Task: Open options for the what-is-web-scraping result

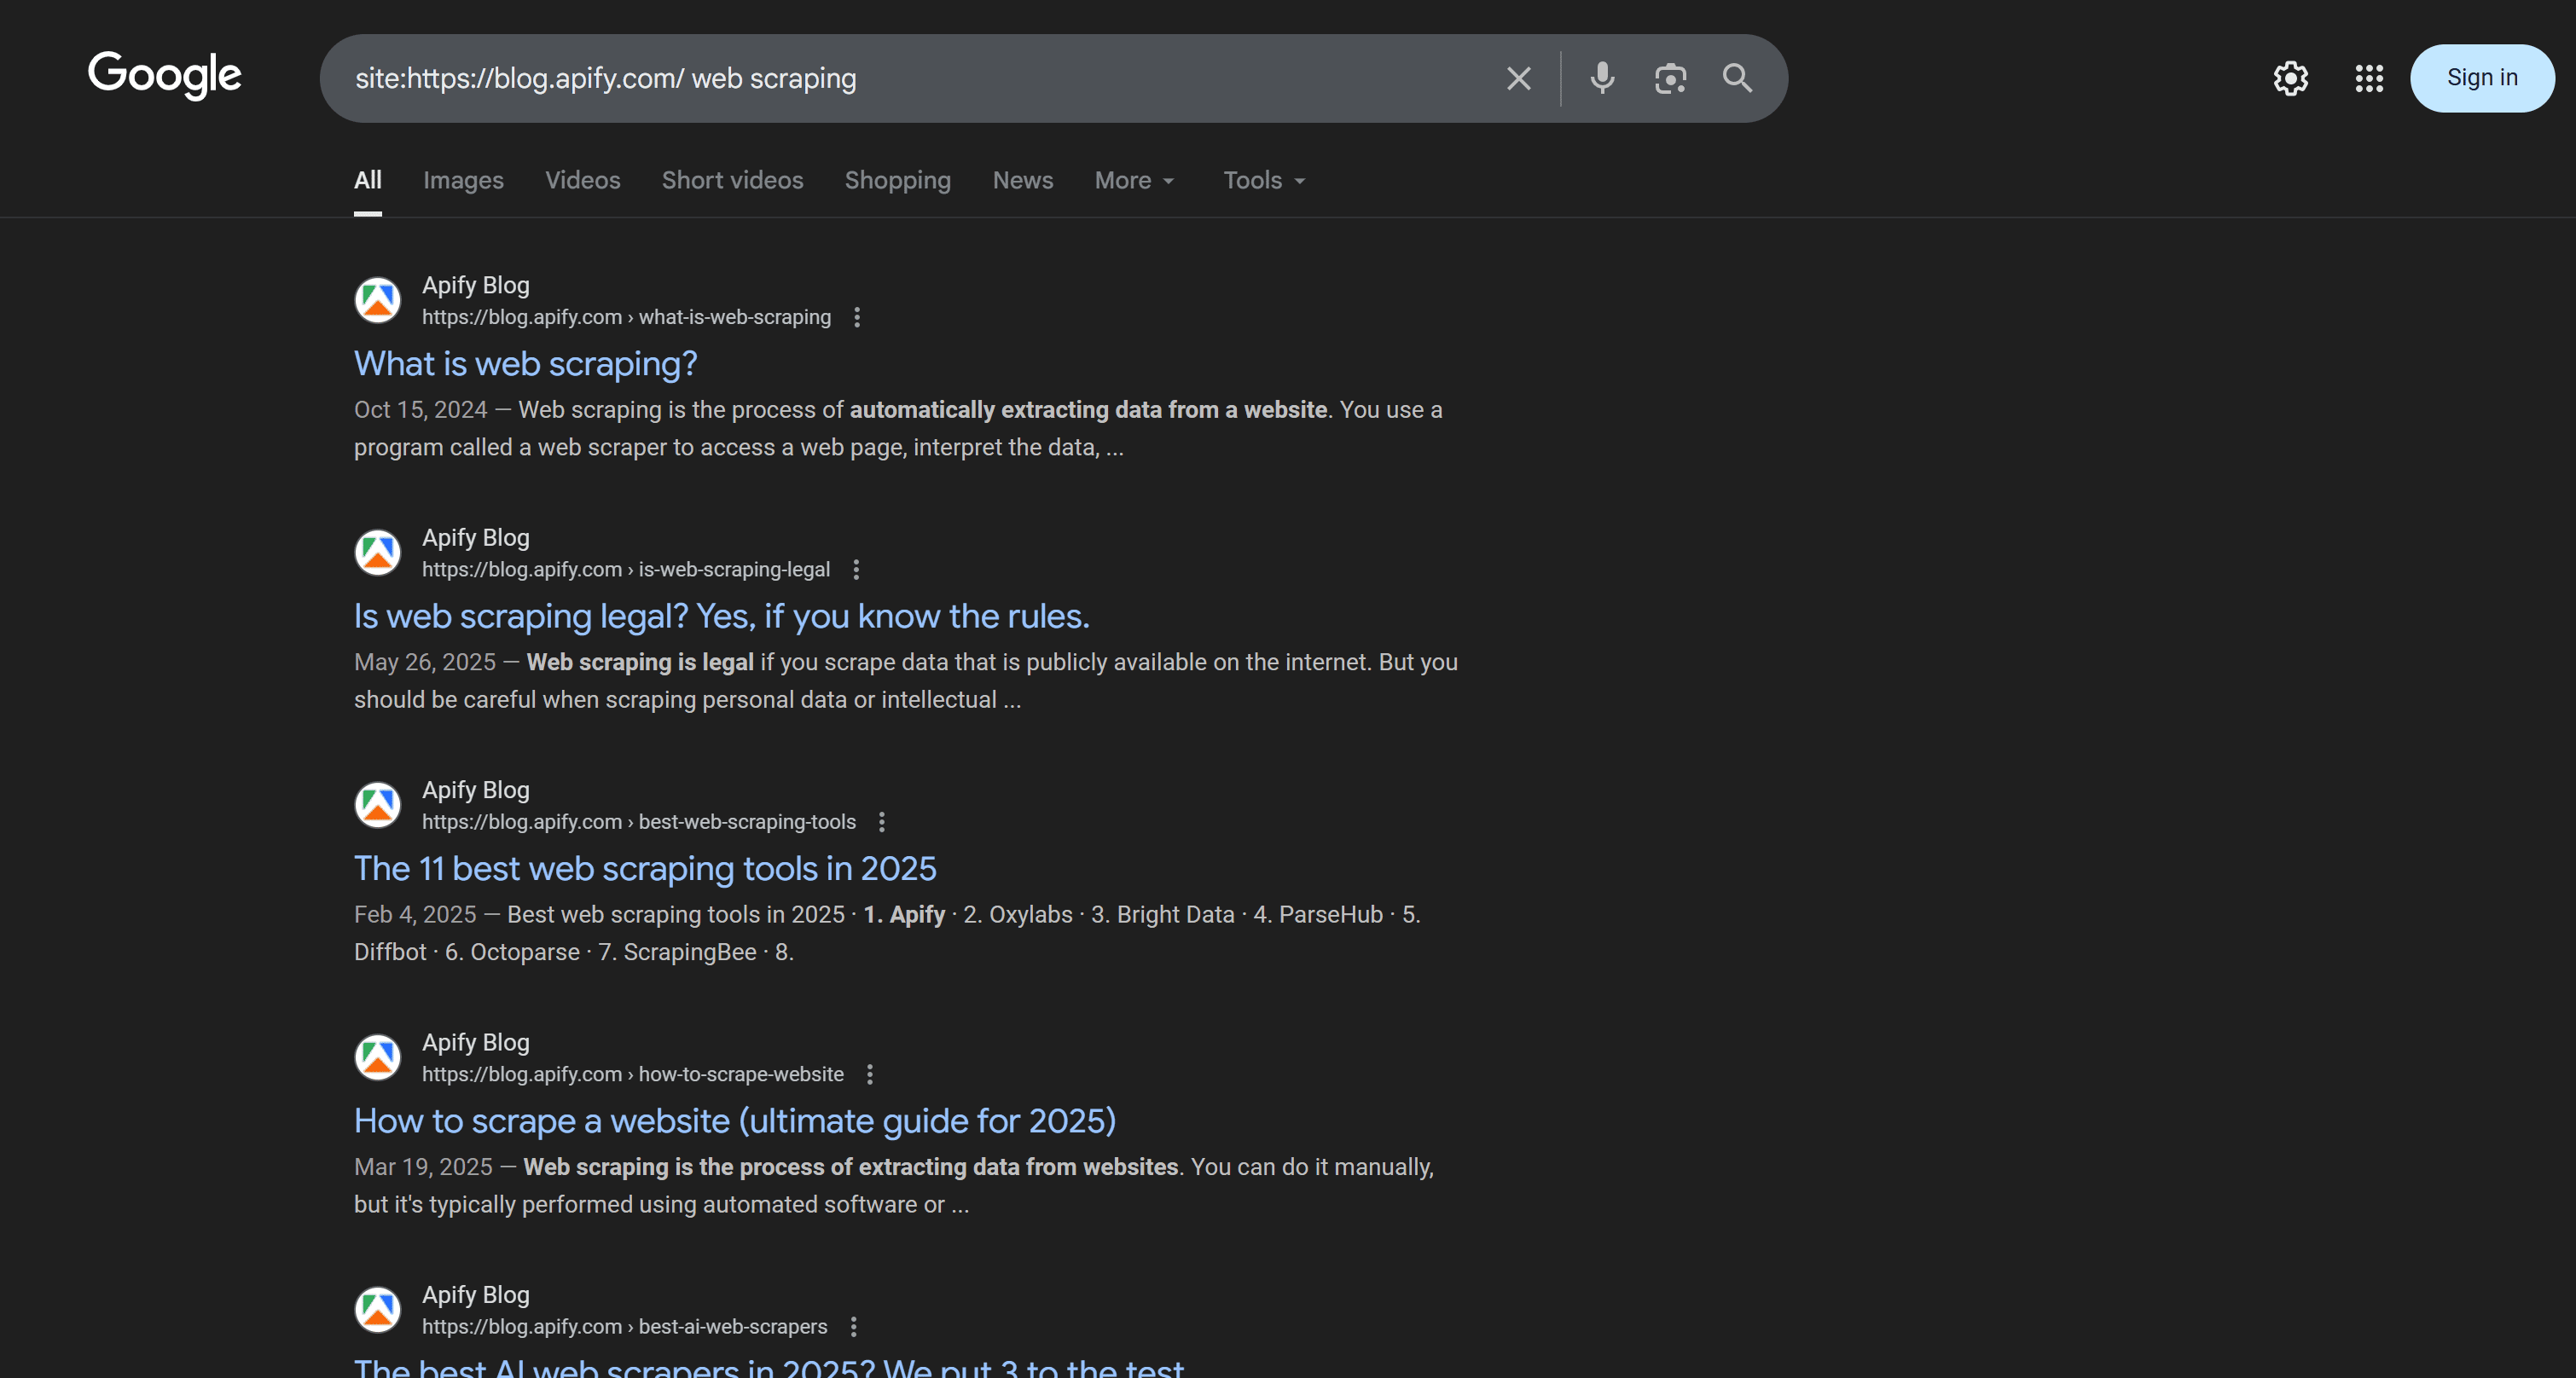Action: tap(857, 317)
